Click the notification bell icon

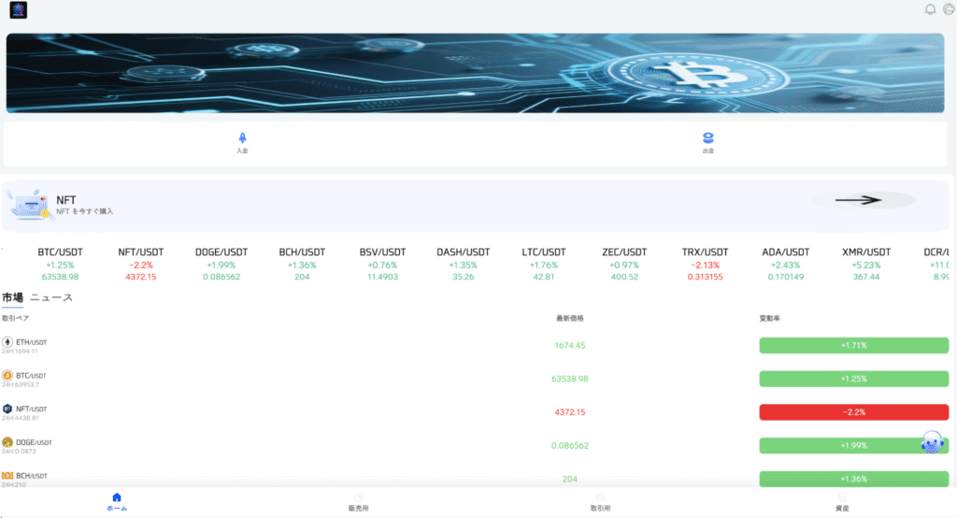coord(930,9)
